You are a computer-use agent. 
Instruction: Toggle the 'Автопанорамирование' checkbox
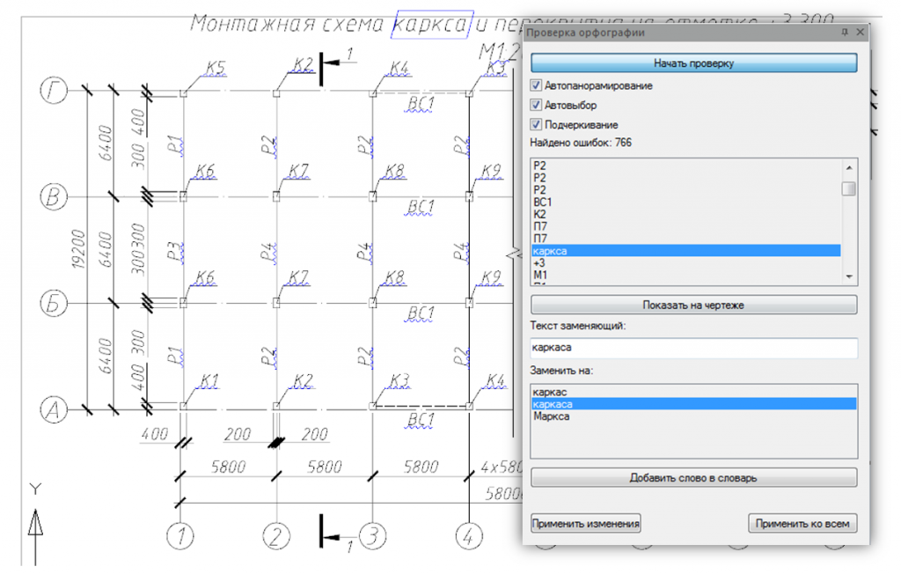pos(536,85)
